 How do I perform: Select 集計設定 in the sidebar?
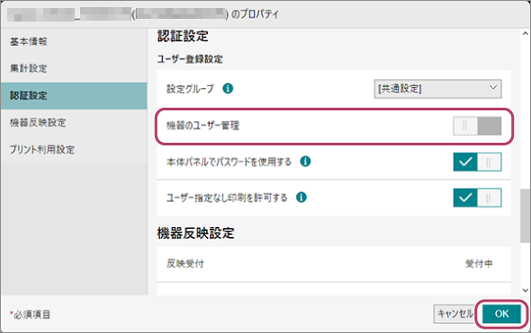click(x=74, y=68)
